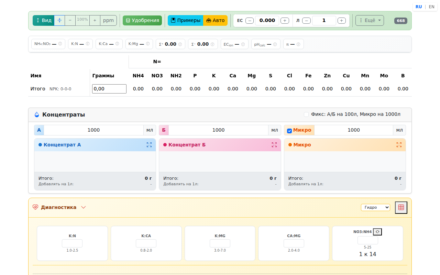This screenshot has width=440, height=275.
Task: Open the Ещё dropdown menu
Action: 370,20
